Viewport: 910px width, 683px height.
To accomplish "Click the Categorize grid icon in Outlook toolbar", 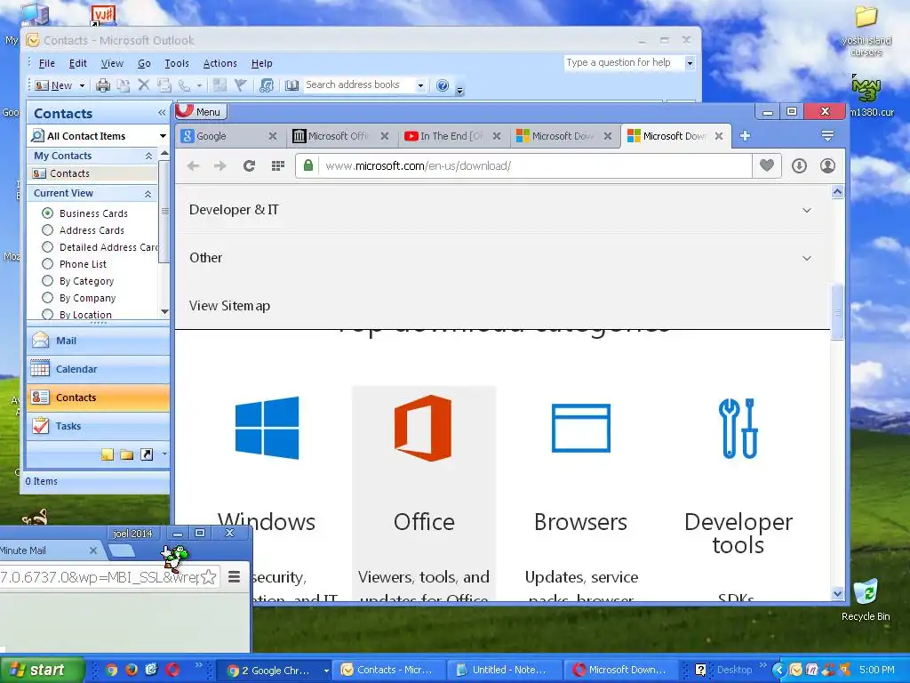I will 220,85.
